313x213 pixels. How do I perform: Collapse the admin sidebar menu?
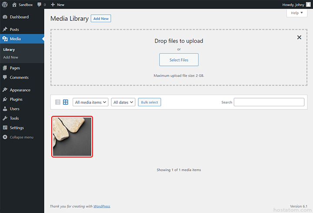(x=22, y=138)
